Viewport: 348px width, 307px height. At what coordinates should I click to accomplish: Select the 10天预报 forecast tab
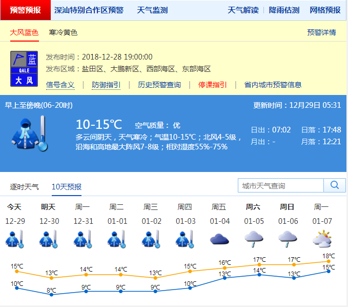(66, 186)
